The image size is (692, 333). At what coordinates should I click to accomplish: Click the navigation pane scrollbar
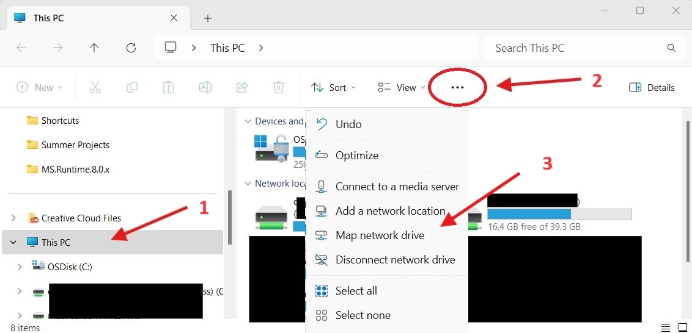coord(229,217)
